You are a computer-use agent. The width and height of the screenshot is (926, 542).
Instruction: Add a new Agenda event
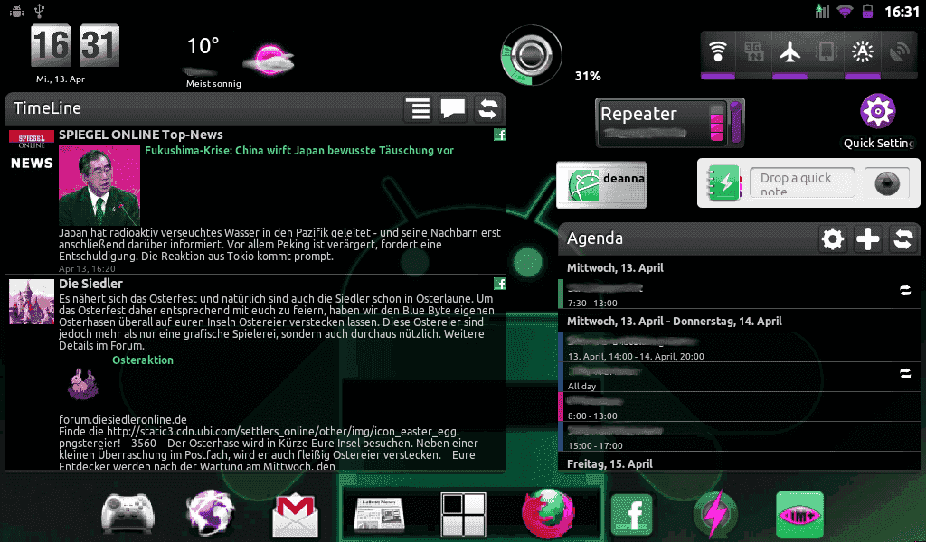867,238
